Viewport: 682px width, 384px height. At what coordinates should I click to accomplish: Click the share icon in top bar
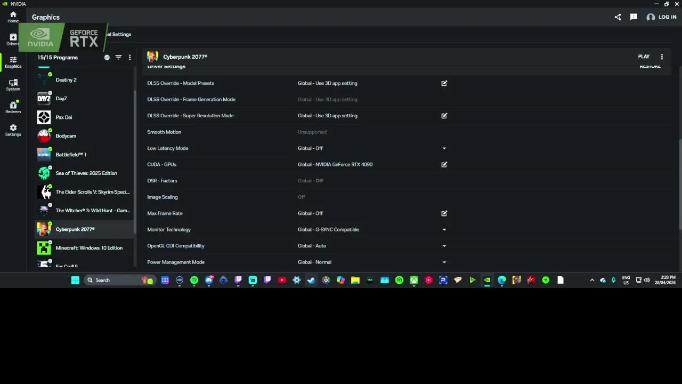tap(618, 17)
